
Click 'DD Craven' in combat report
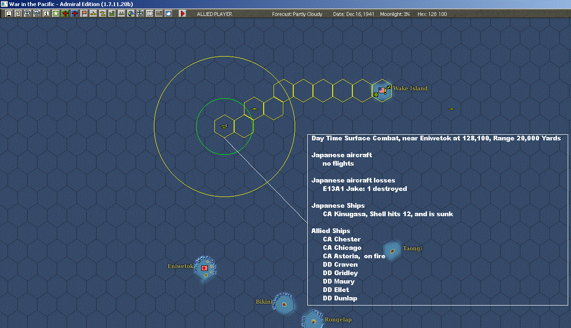pos(340,264)
